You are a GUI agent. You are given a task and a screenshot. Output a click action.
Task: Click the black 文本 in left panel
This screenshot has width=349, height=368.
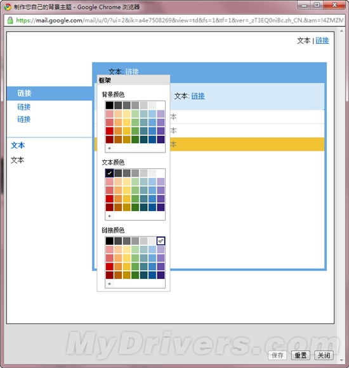point(17,160)
